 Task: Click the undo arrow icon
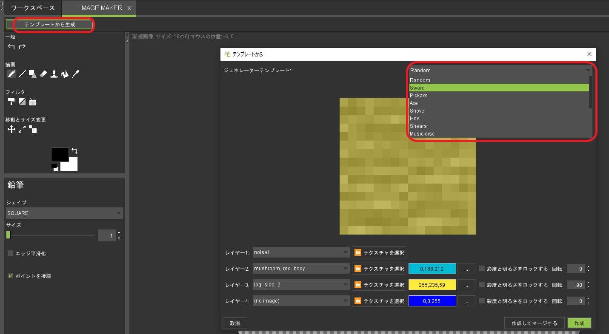coord(11,46)
